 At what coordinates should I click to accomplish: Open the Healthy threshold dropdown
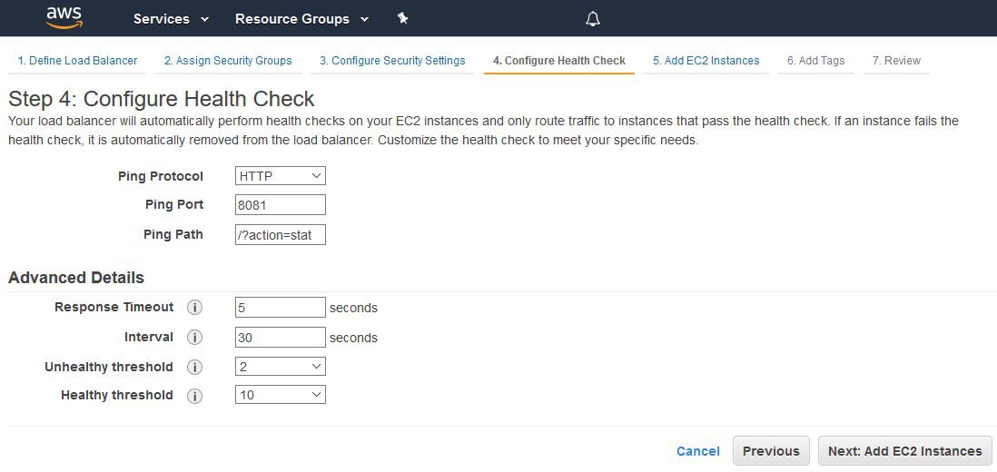(x=280, y=395)
